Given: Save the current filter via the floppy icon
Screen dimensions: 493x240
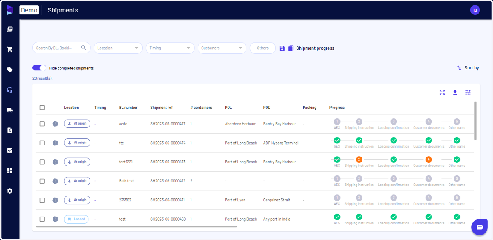Looking at the screenshot, I should pos(282,48).
